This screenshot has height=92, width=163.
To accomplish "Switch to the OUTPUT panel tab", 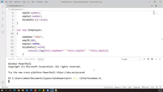I will pos(20,59).
